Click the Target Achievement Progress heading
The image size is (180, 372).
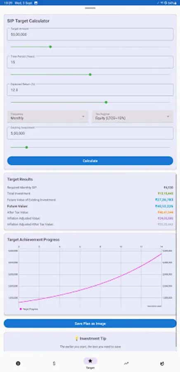(33, 240)
